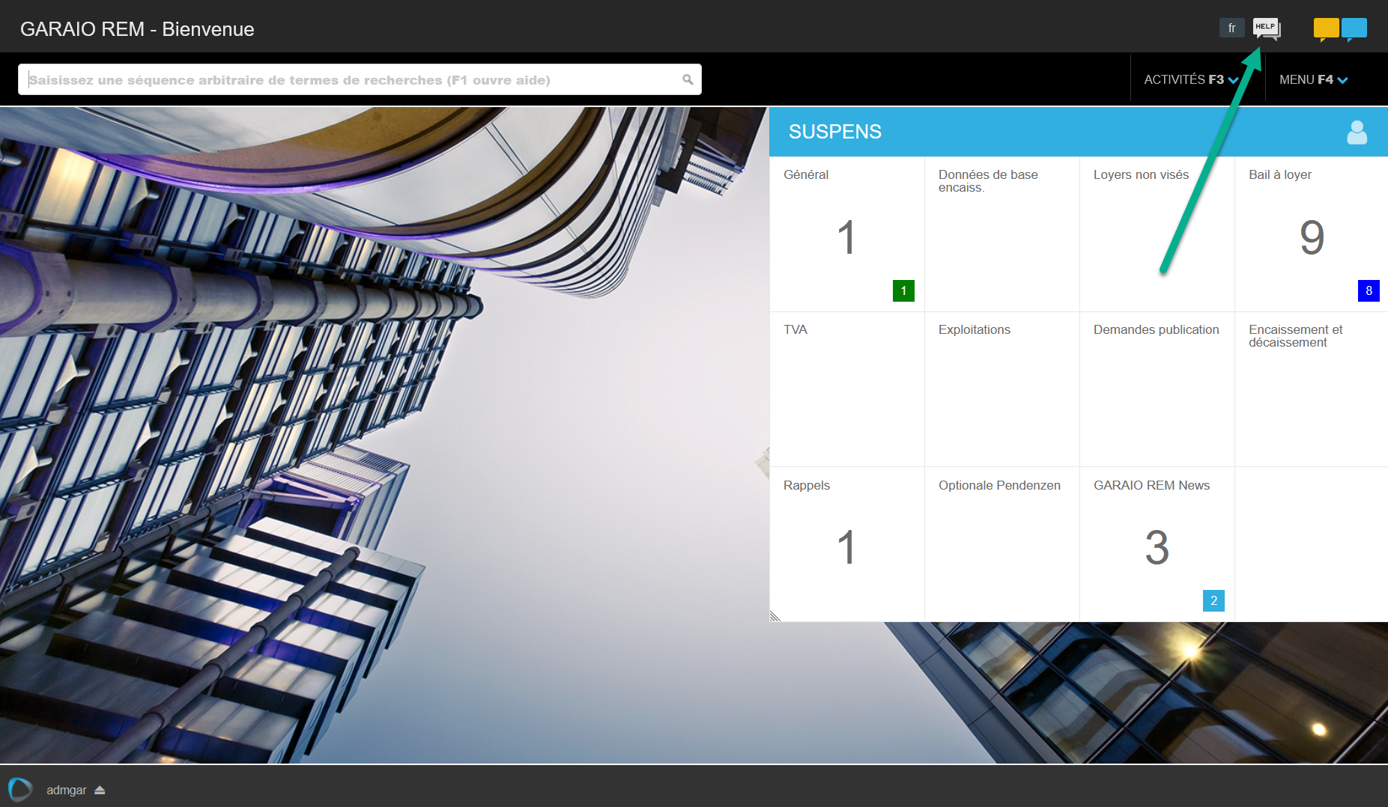Open the Encaissement et décaissement tile
Screen dimensions: 1388x807
pyautogui.click(x=1311, y=389)
